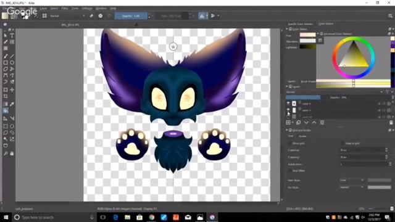Move the layer up
This screenshot has width=395, height=222.
click(314, 123)
